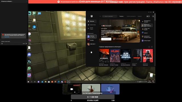The width and height of the screenshot is (182, 102).
Task: Open the Novosibirsk trip donation thumbnail
Action: pyautogui.click(x=91, y=89)
